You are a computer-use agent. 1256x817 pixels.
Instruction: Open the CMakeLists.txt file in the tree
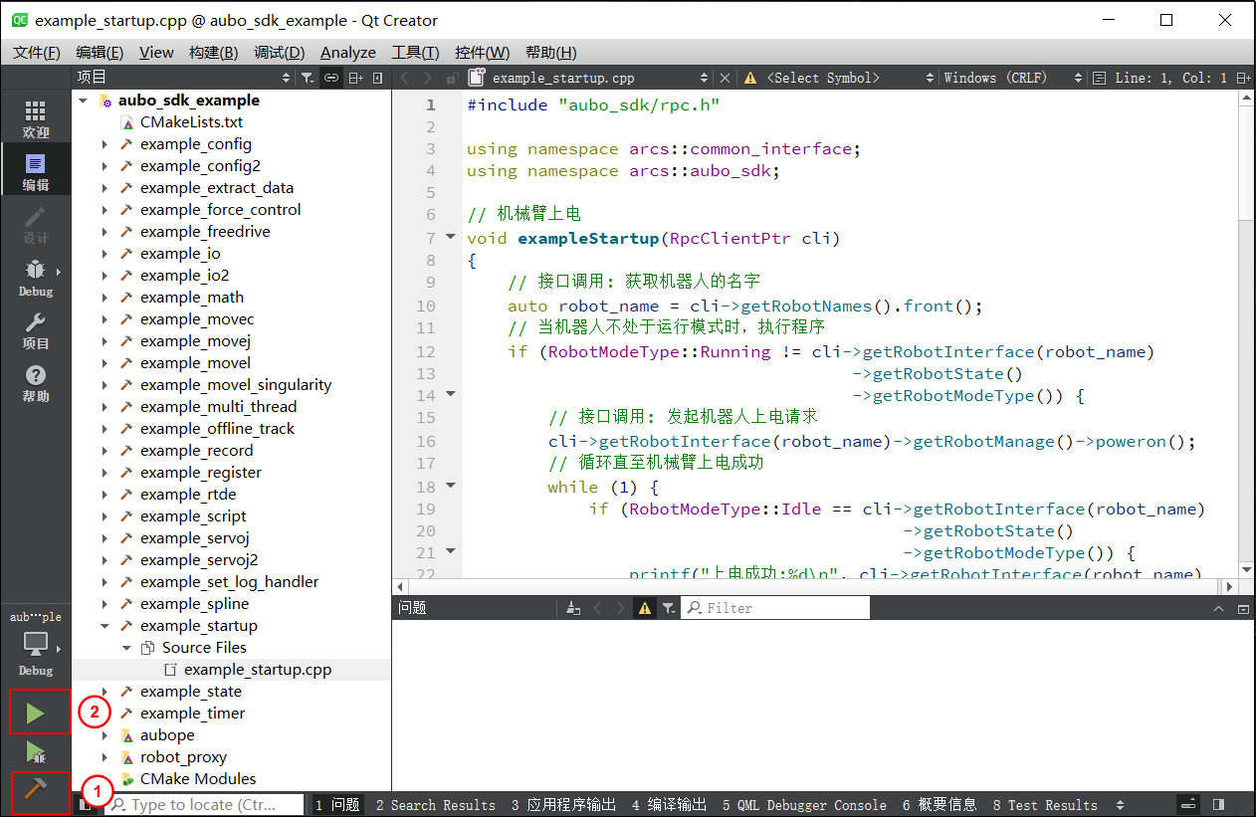tap(191, 122)
